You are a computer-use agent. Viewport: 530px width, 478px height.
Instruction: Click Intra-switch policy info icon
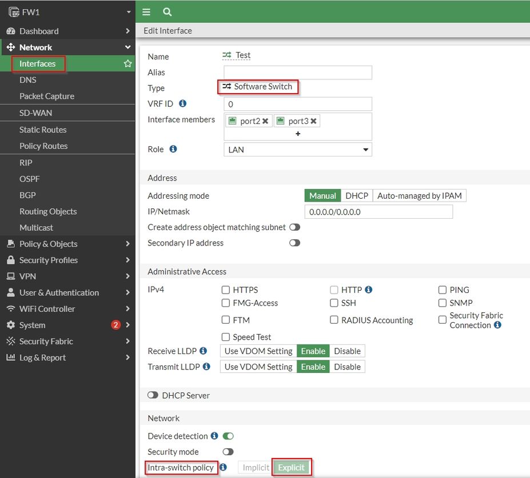pyautogui.click(x=224, y=467)
